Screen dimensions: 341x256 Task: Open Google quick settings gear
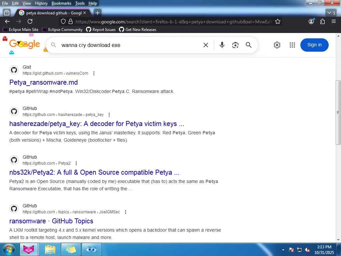pos(277,45)
